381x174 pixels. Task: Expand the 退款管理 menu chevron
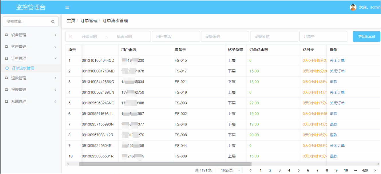tap(55, 78)
